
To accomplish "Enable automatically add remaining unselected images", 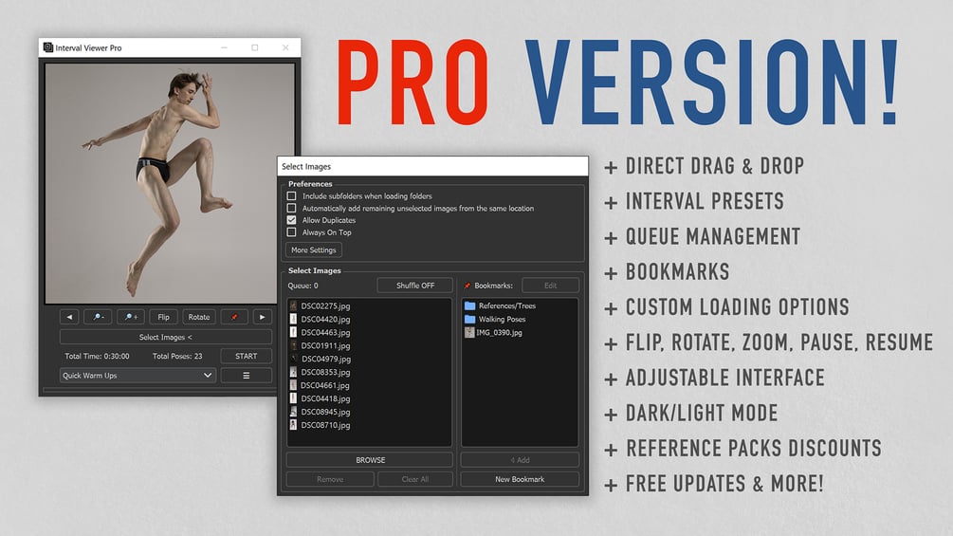I will [292, 208].
